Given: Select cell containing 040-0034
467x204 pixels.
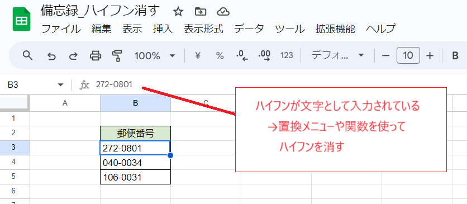Looking at the screenshot, I should 135,162.
